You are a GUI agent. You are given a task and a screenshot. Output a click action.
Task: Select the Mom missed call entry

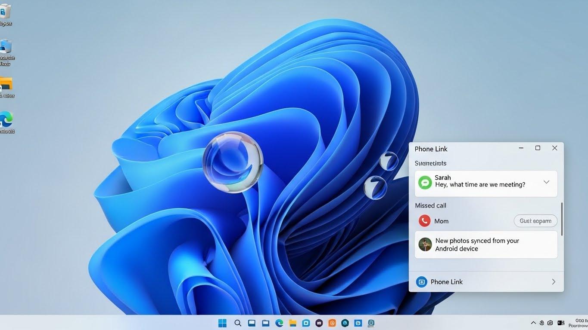click(x=441, y=221)
